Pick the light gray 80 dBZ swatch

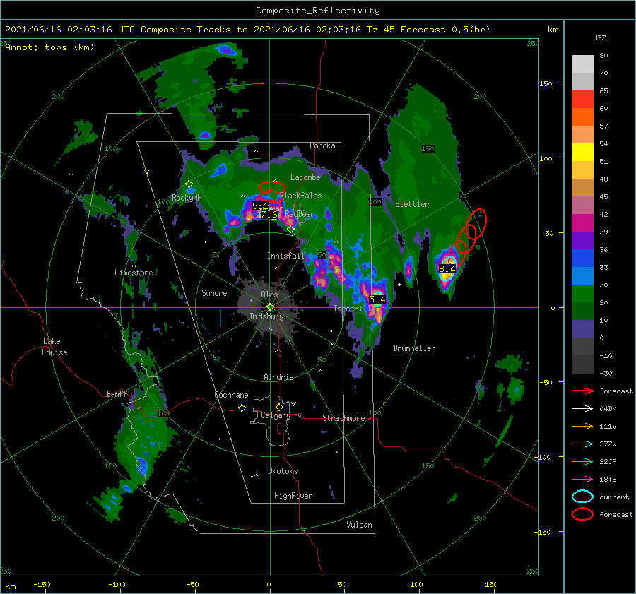(x=582, y=64)
